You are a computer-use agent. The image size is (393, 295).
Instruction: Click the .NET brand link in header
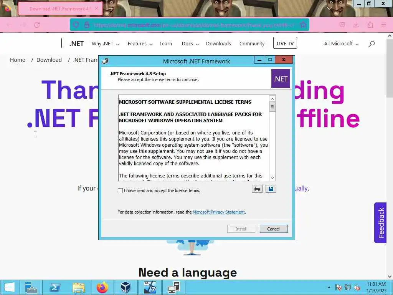pyautogui.click(x=77, y=44)
